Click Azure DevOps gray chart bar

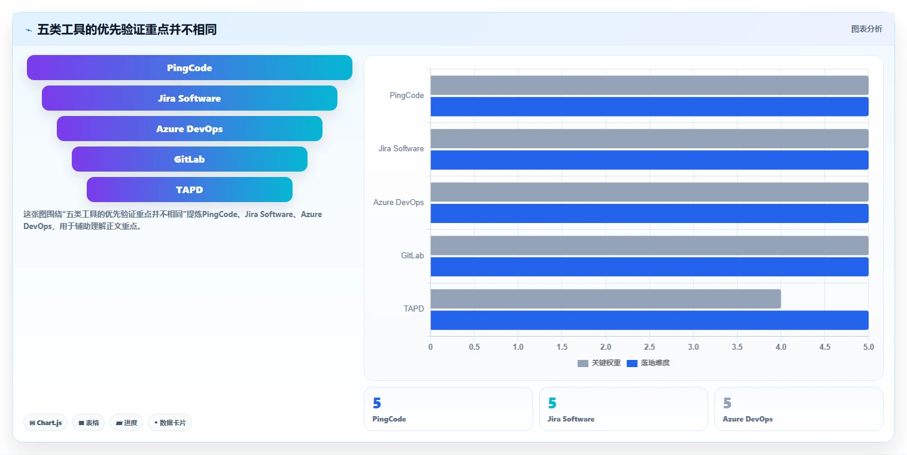pyautogui.click(x=649, y=192)
